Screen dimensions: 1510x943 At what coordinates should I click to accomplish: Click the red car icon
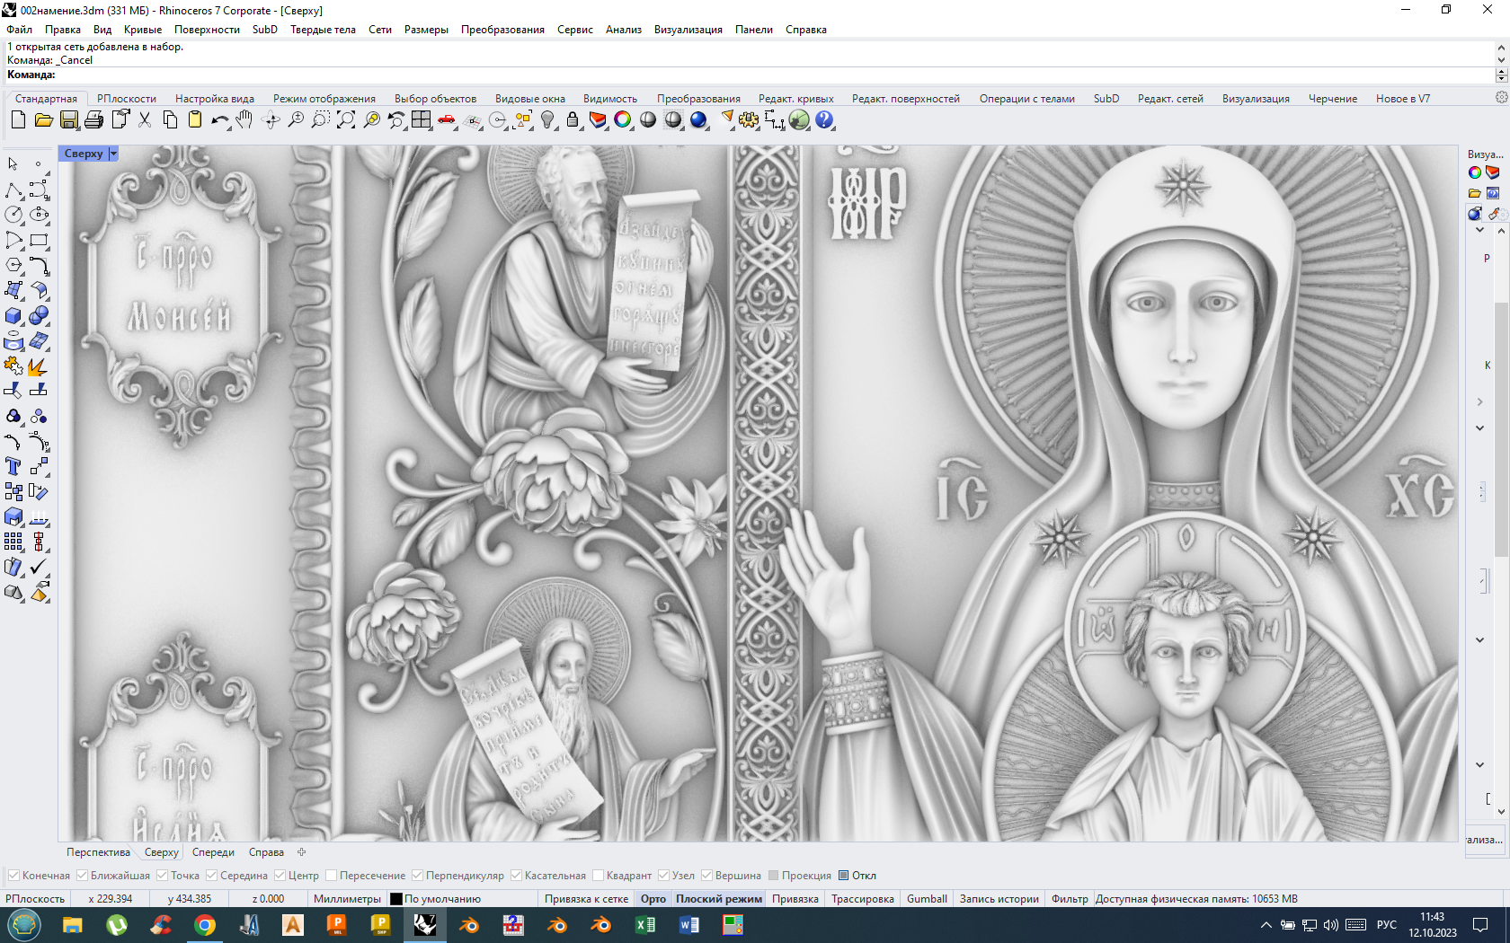click(447, 119)
